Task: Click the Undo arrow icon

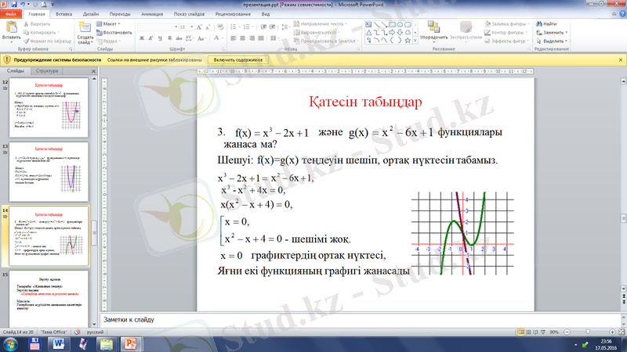Action: [24, 5]
